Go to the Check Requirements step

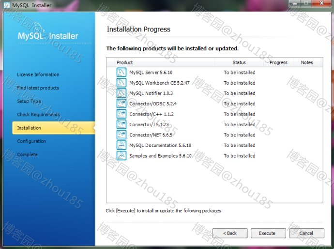click(38, 115)
